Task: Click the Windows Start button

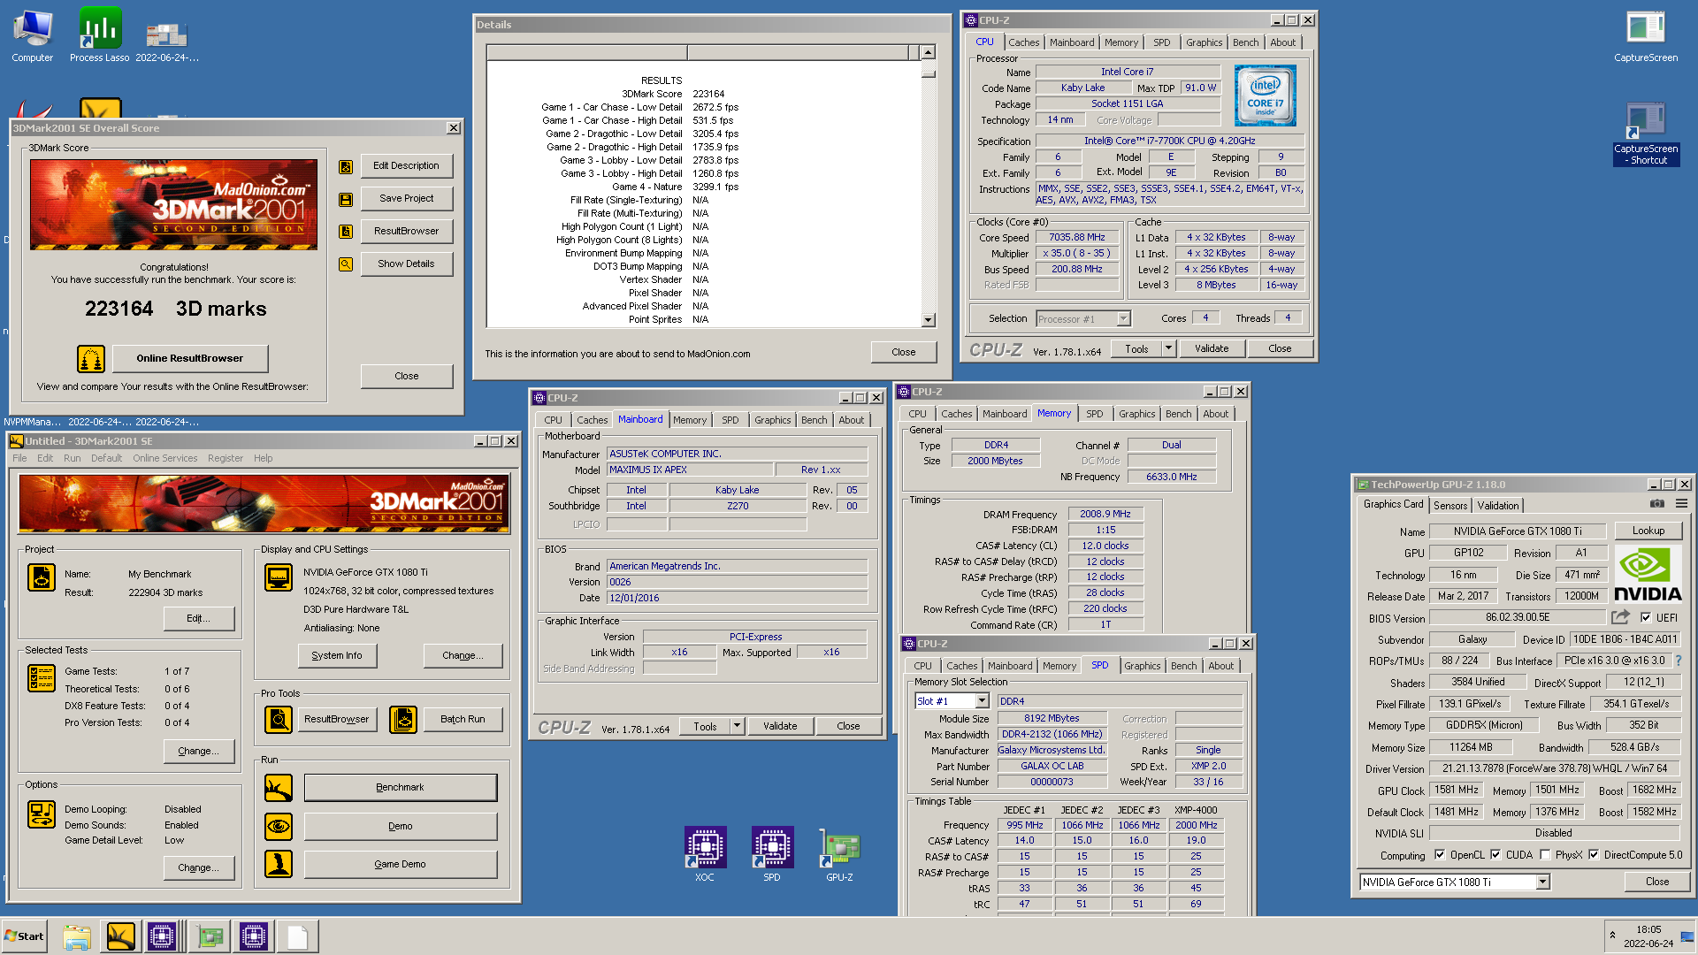Action: pos(25,936)
